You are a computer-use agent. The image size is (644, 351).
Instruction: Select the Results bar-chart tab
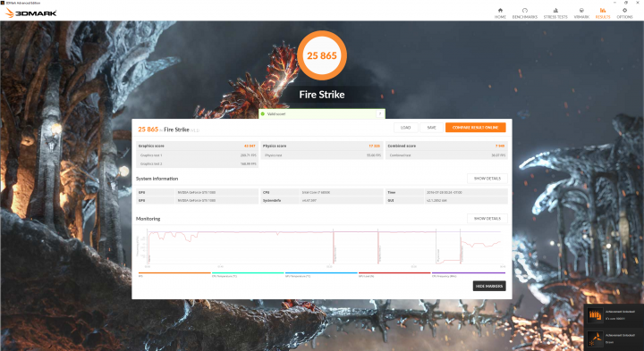coord(603,13)
